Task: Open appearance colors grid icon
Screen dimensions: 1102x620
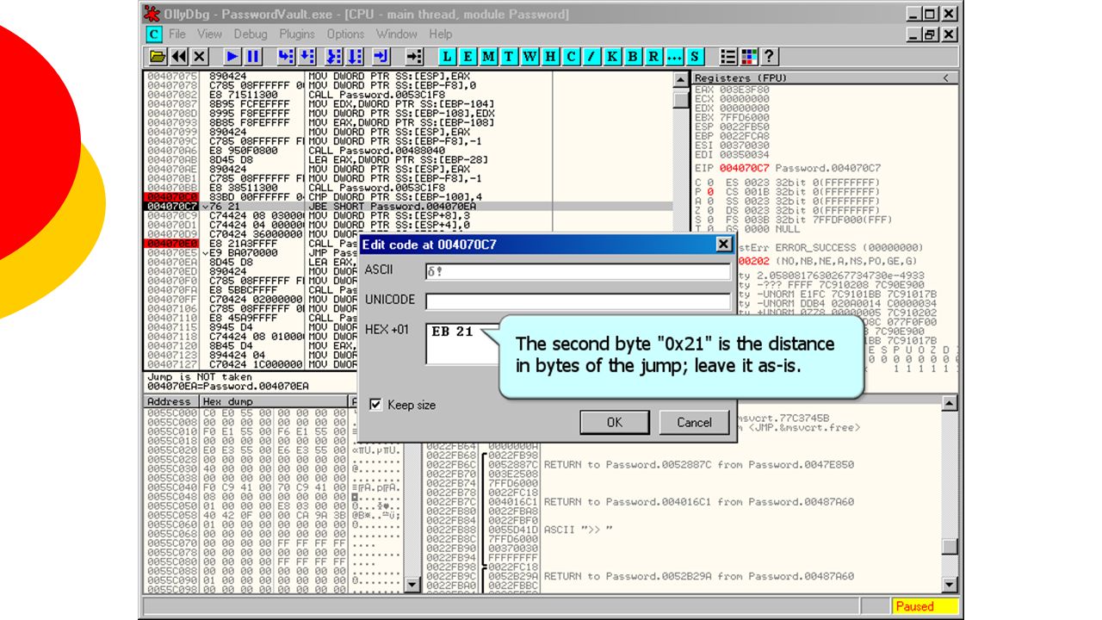Action: (x=749, y=57)
